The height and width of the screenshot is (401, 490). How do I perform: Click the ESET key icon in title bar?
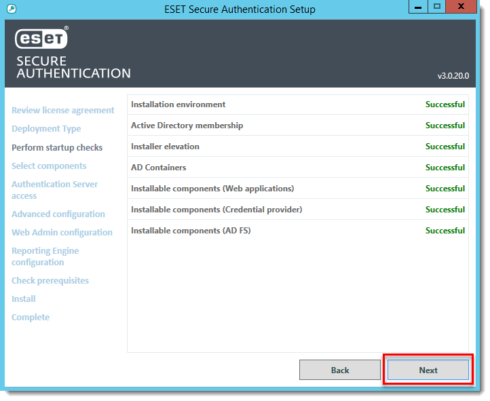pyautogui.click(x=12, y=9)
